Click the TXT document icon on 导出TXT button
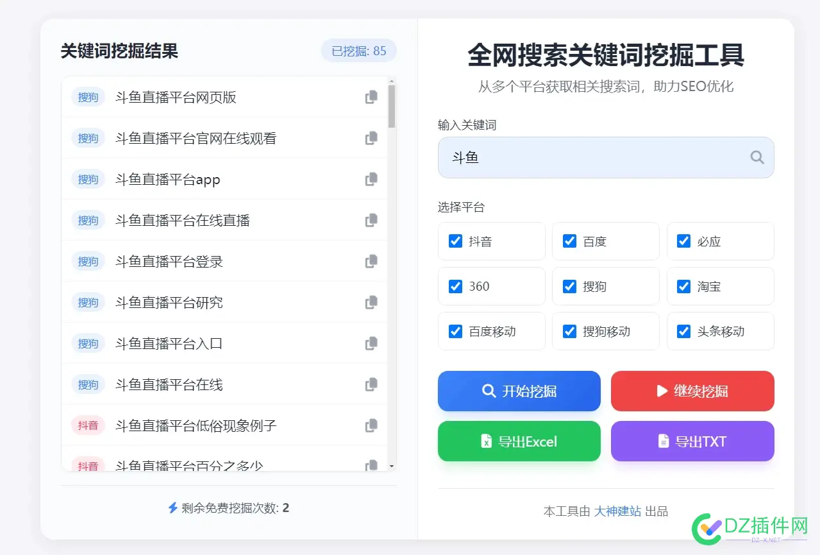The height and width of the screenshot is (555, 820). click(x=663, y=441)
